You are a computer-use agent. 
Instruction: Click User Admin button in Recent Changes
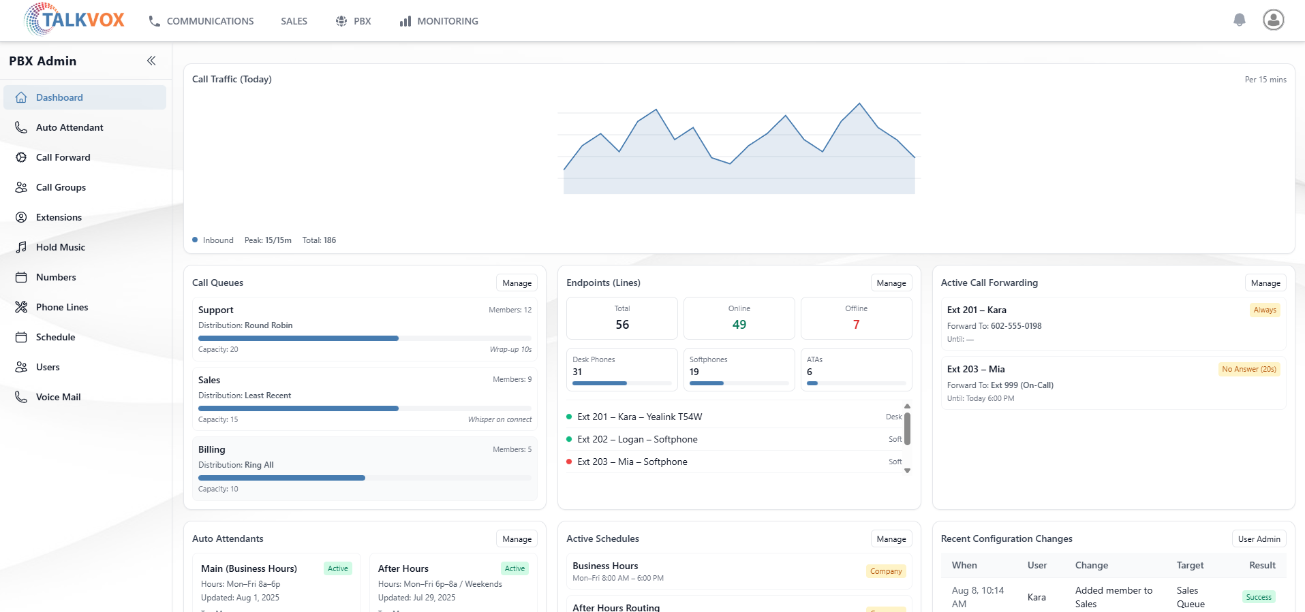1258,539
